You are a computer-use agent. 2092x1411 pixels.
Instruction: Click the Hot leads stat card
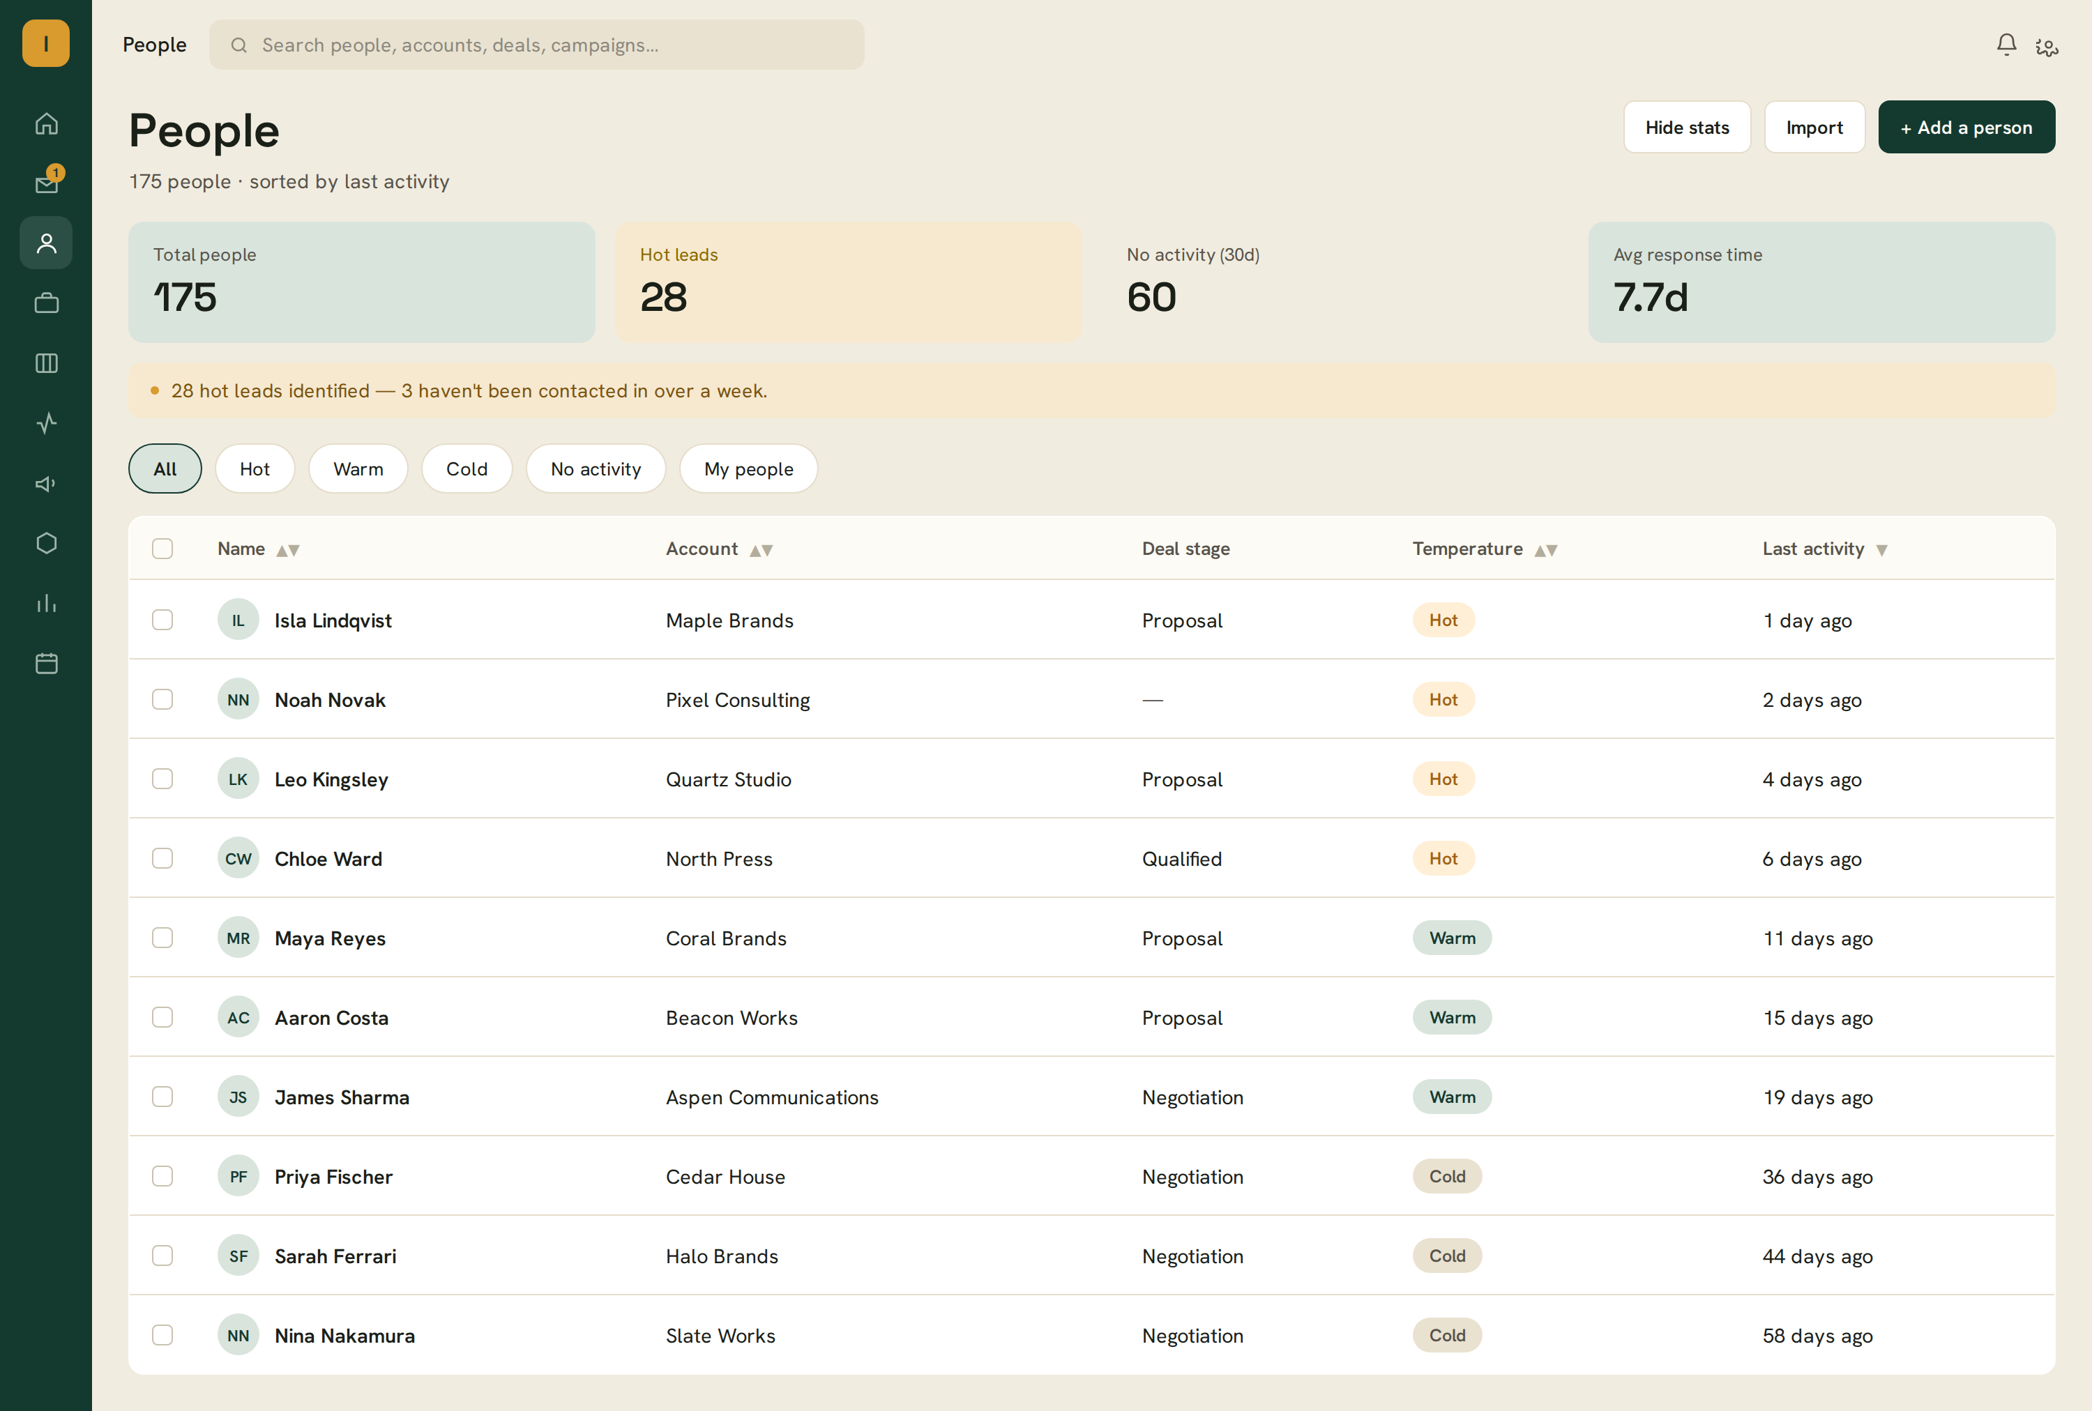pyautogui.click(x=848, y=282)
